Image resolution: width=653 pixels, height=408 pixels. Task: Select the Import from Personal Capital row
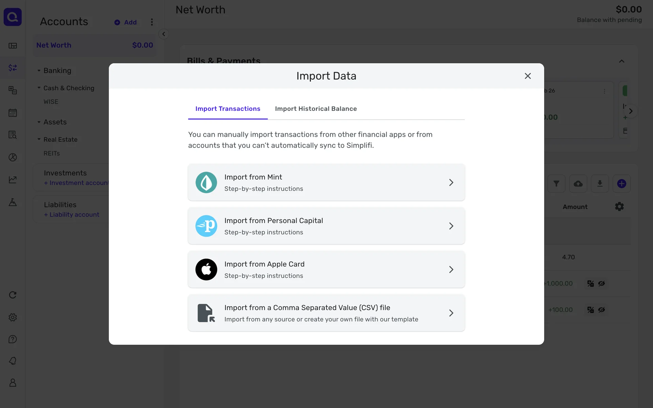[326, 226]
